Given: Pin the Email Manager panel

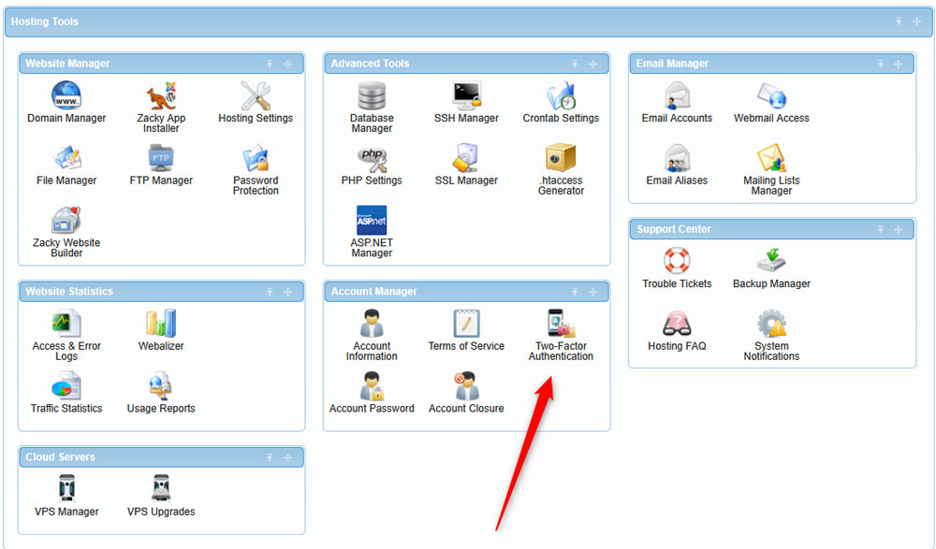Looking at the screenshot, I should [880, 64].
